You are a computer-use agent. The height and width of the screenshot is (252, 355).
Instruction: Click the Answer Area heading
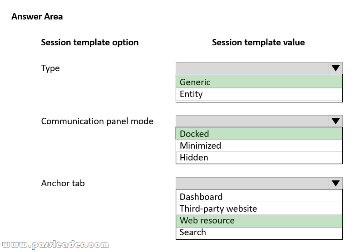click(x=37, y=17)
